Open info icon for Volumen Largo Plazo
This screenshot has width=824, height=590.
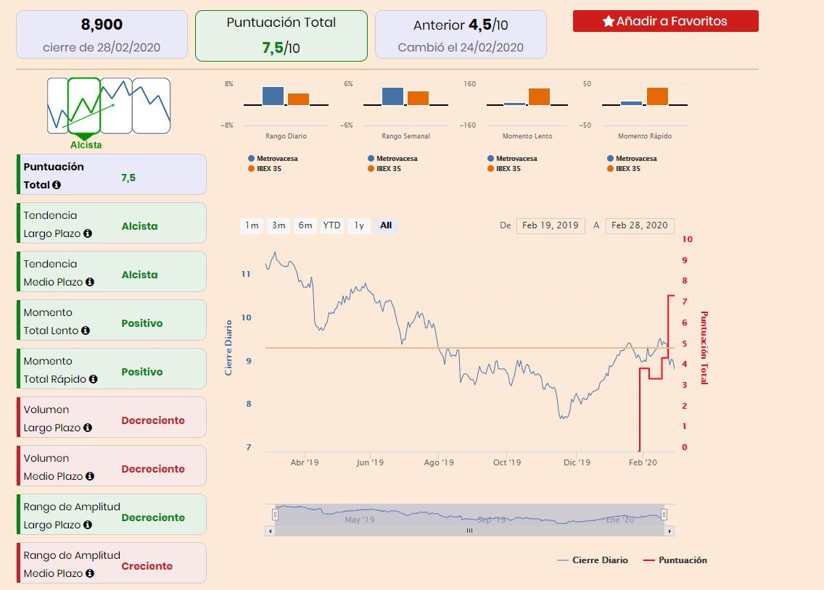click(x=88, y=428)
